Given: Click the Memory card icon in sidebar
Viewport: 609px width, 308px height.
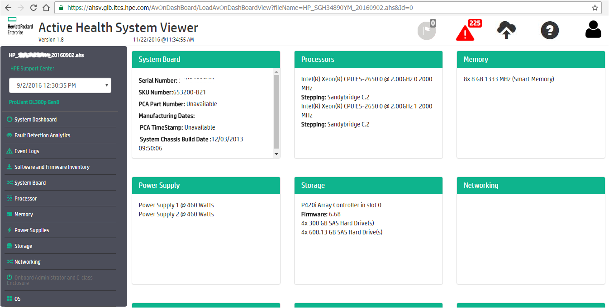Looking at the screenshot, I should (10, 215).
